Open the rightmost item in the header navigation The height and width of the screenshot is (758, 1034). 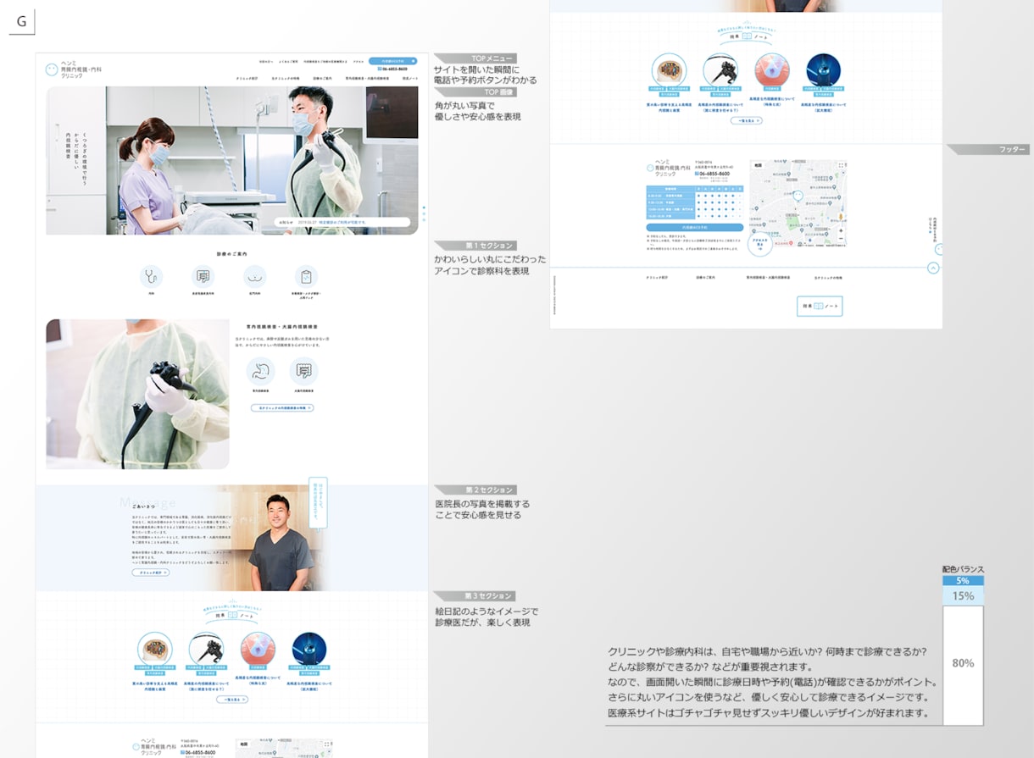(x=410, y=79)
